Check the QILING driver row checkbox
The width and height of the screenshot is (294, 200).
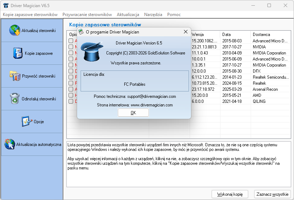[x=71, y=101]
